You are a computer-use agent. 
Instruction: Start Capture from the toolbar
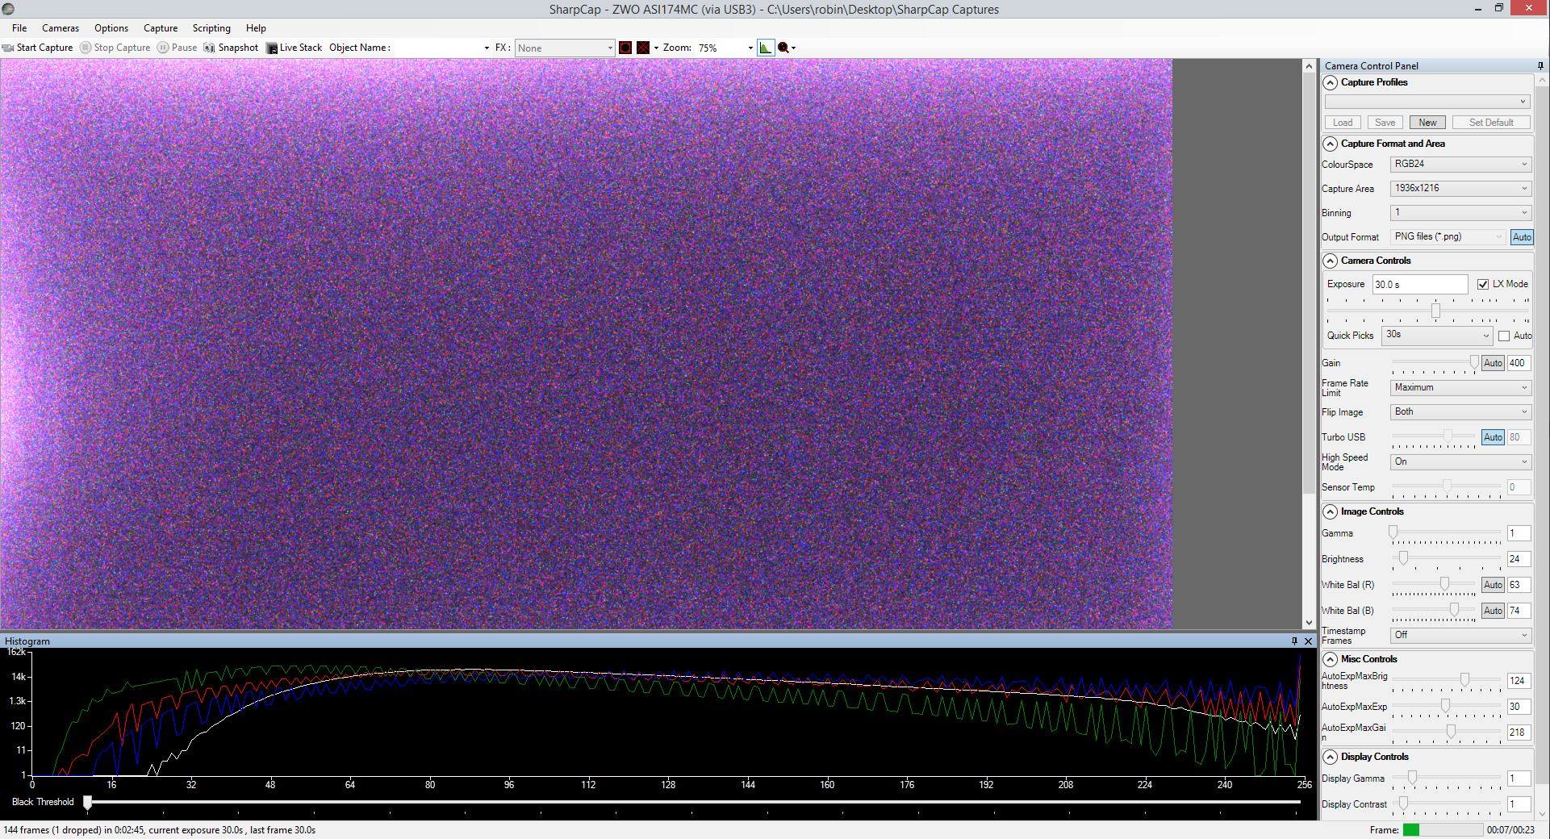[x=38, y=48]
